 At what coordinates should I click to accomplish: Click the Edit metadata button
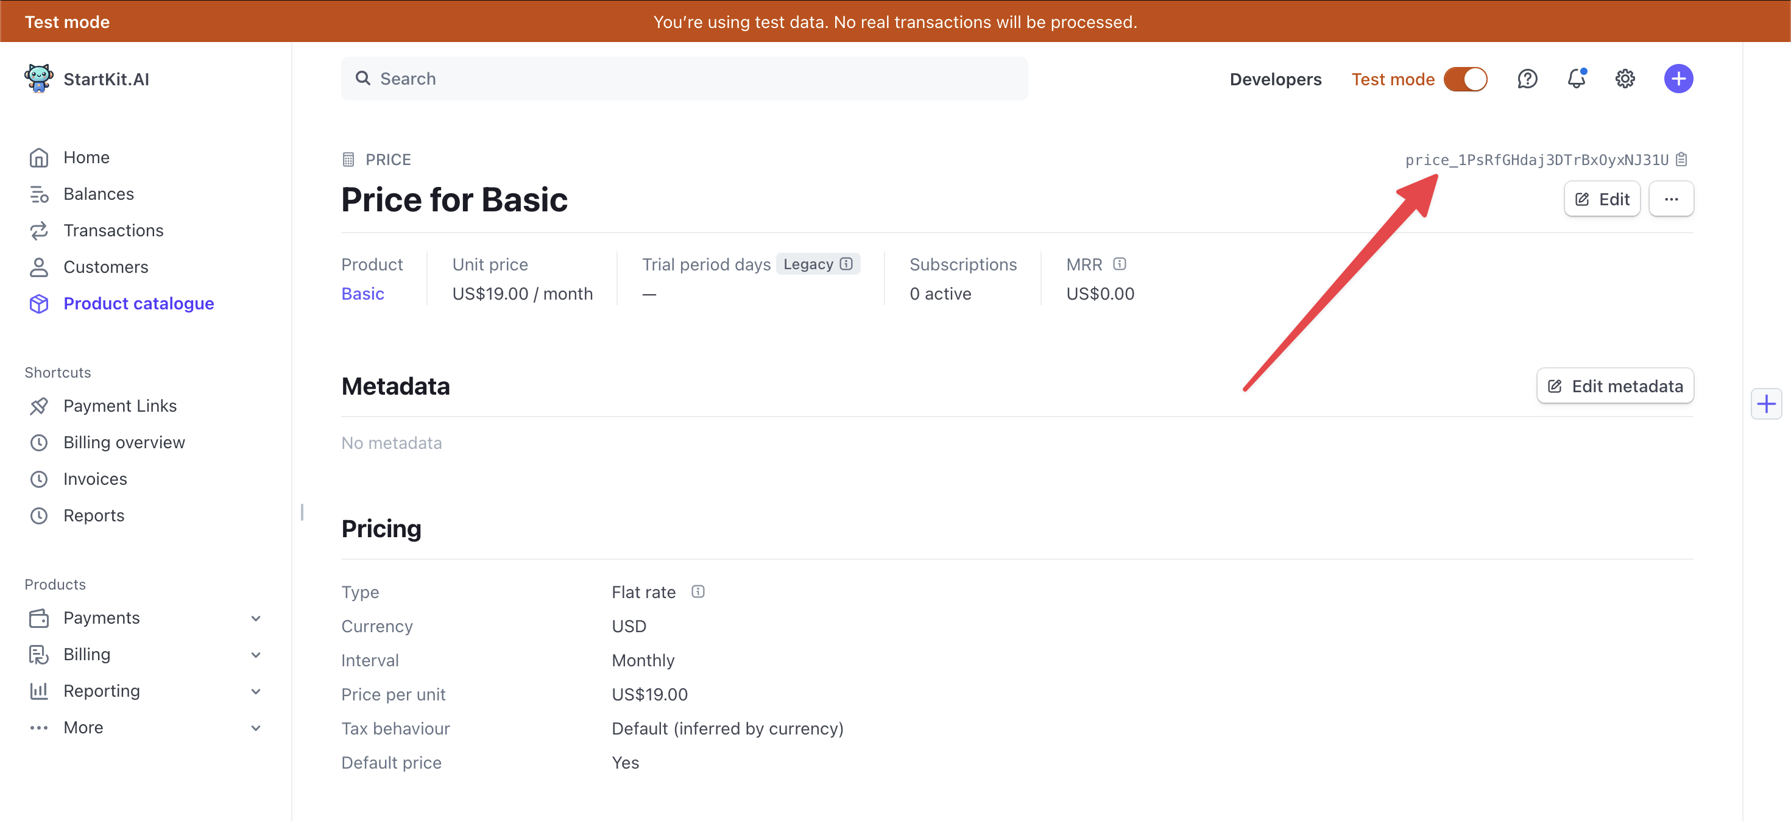pos(1615,386)
